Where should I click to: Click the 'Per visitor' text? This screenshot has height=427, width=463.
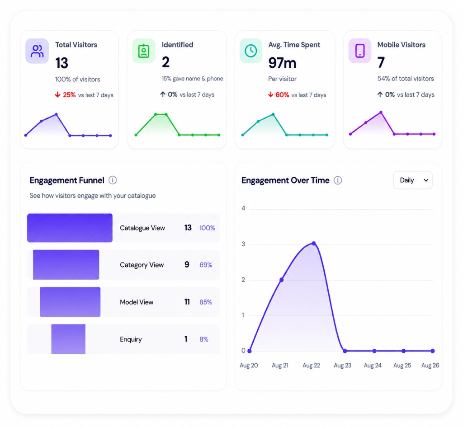click(282, 79)
